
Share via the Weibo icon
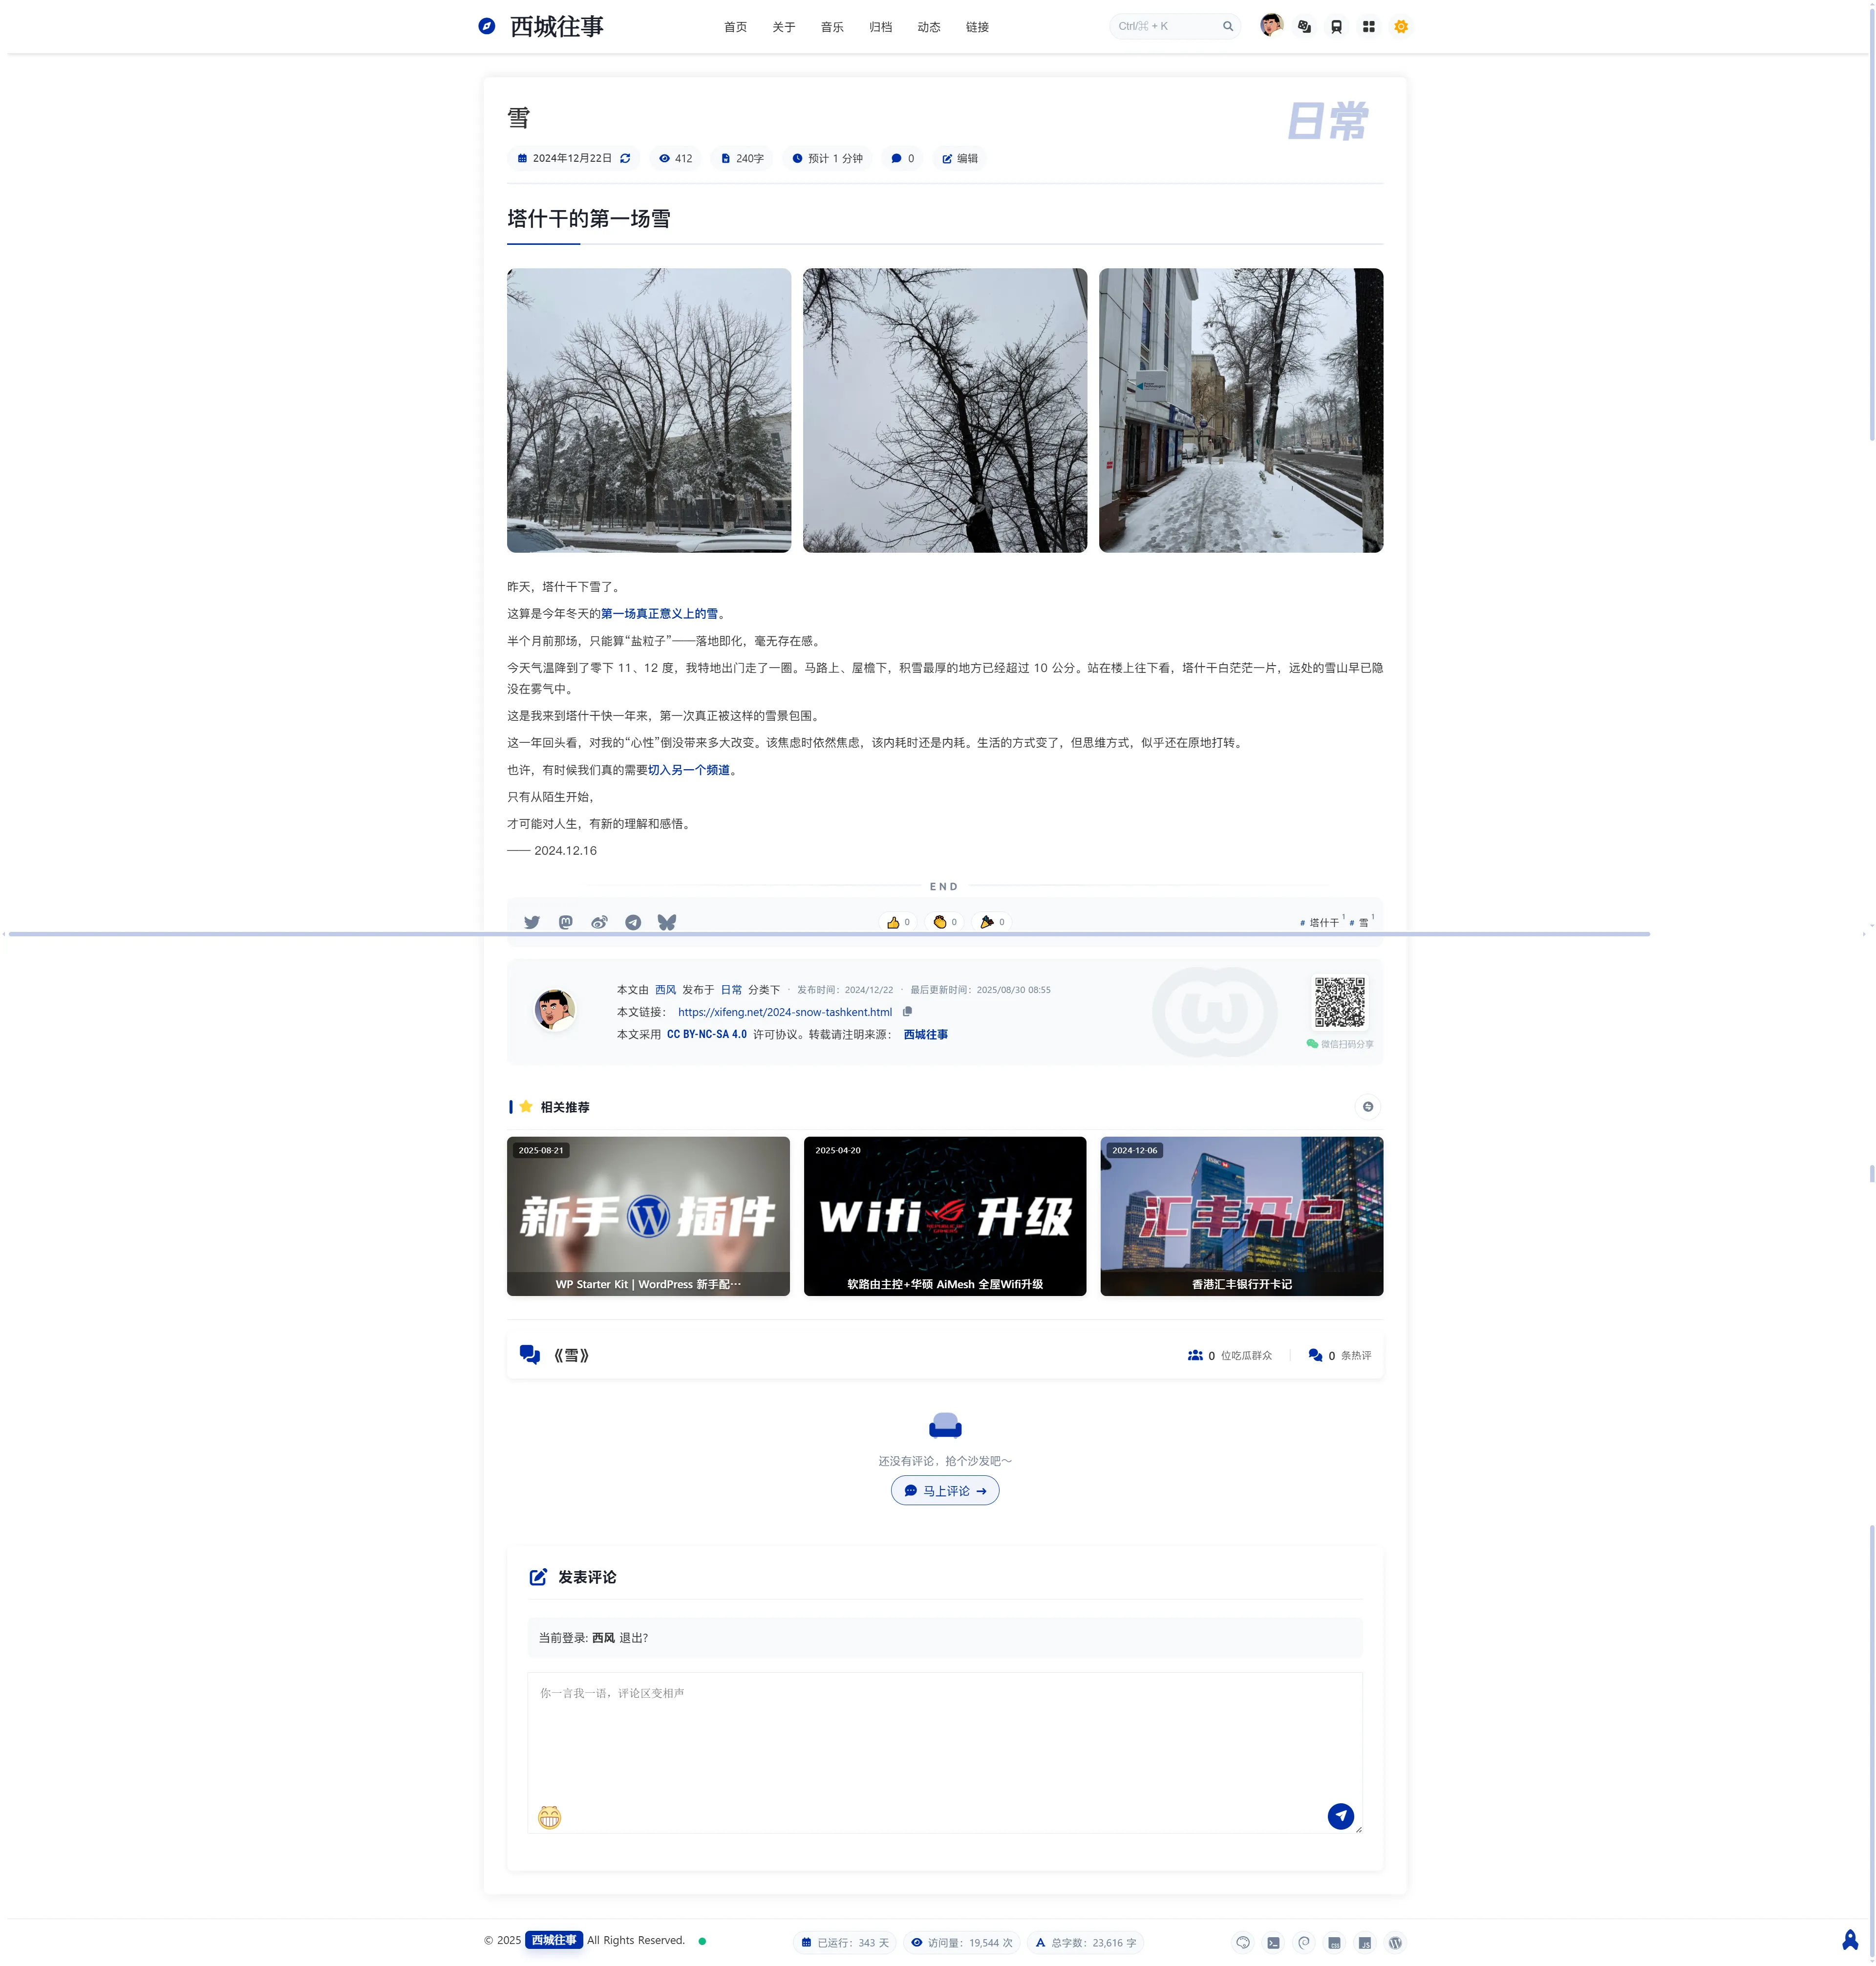[599, 923]
